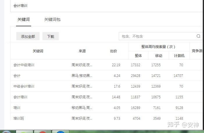Click bid value 4.05

pos(117,108)
